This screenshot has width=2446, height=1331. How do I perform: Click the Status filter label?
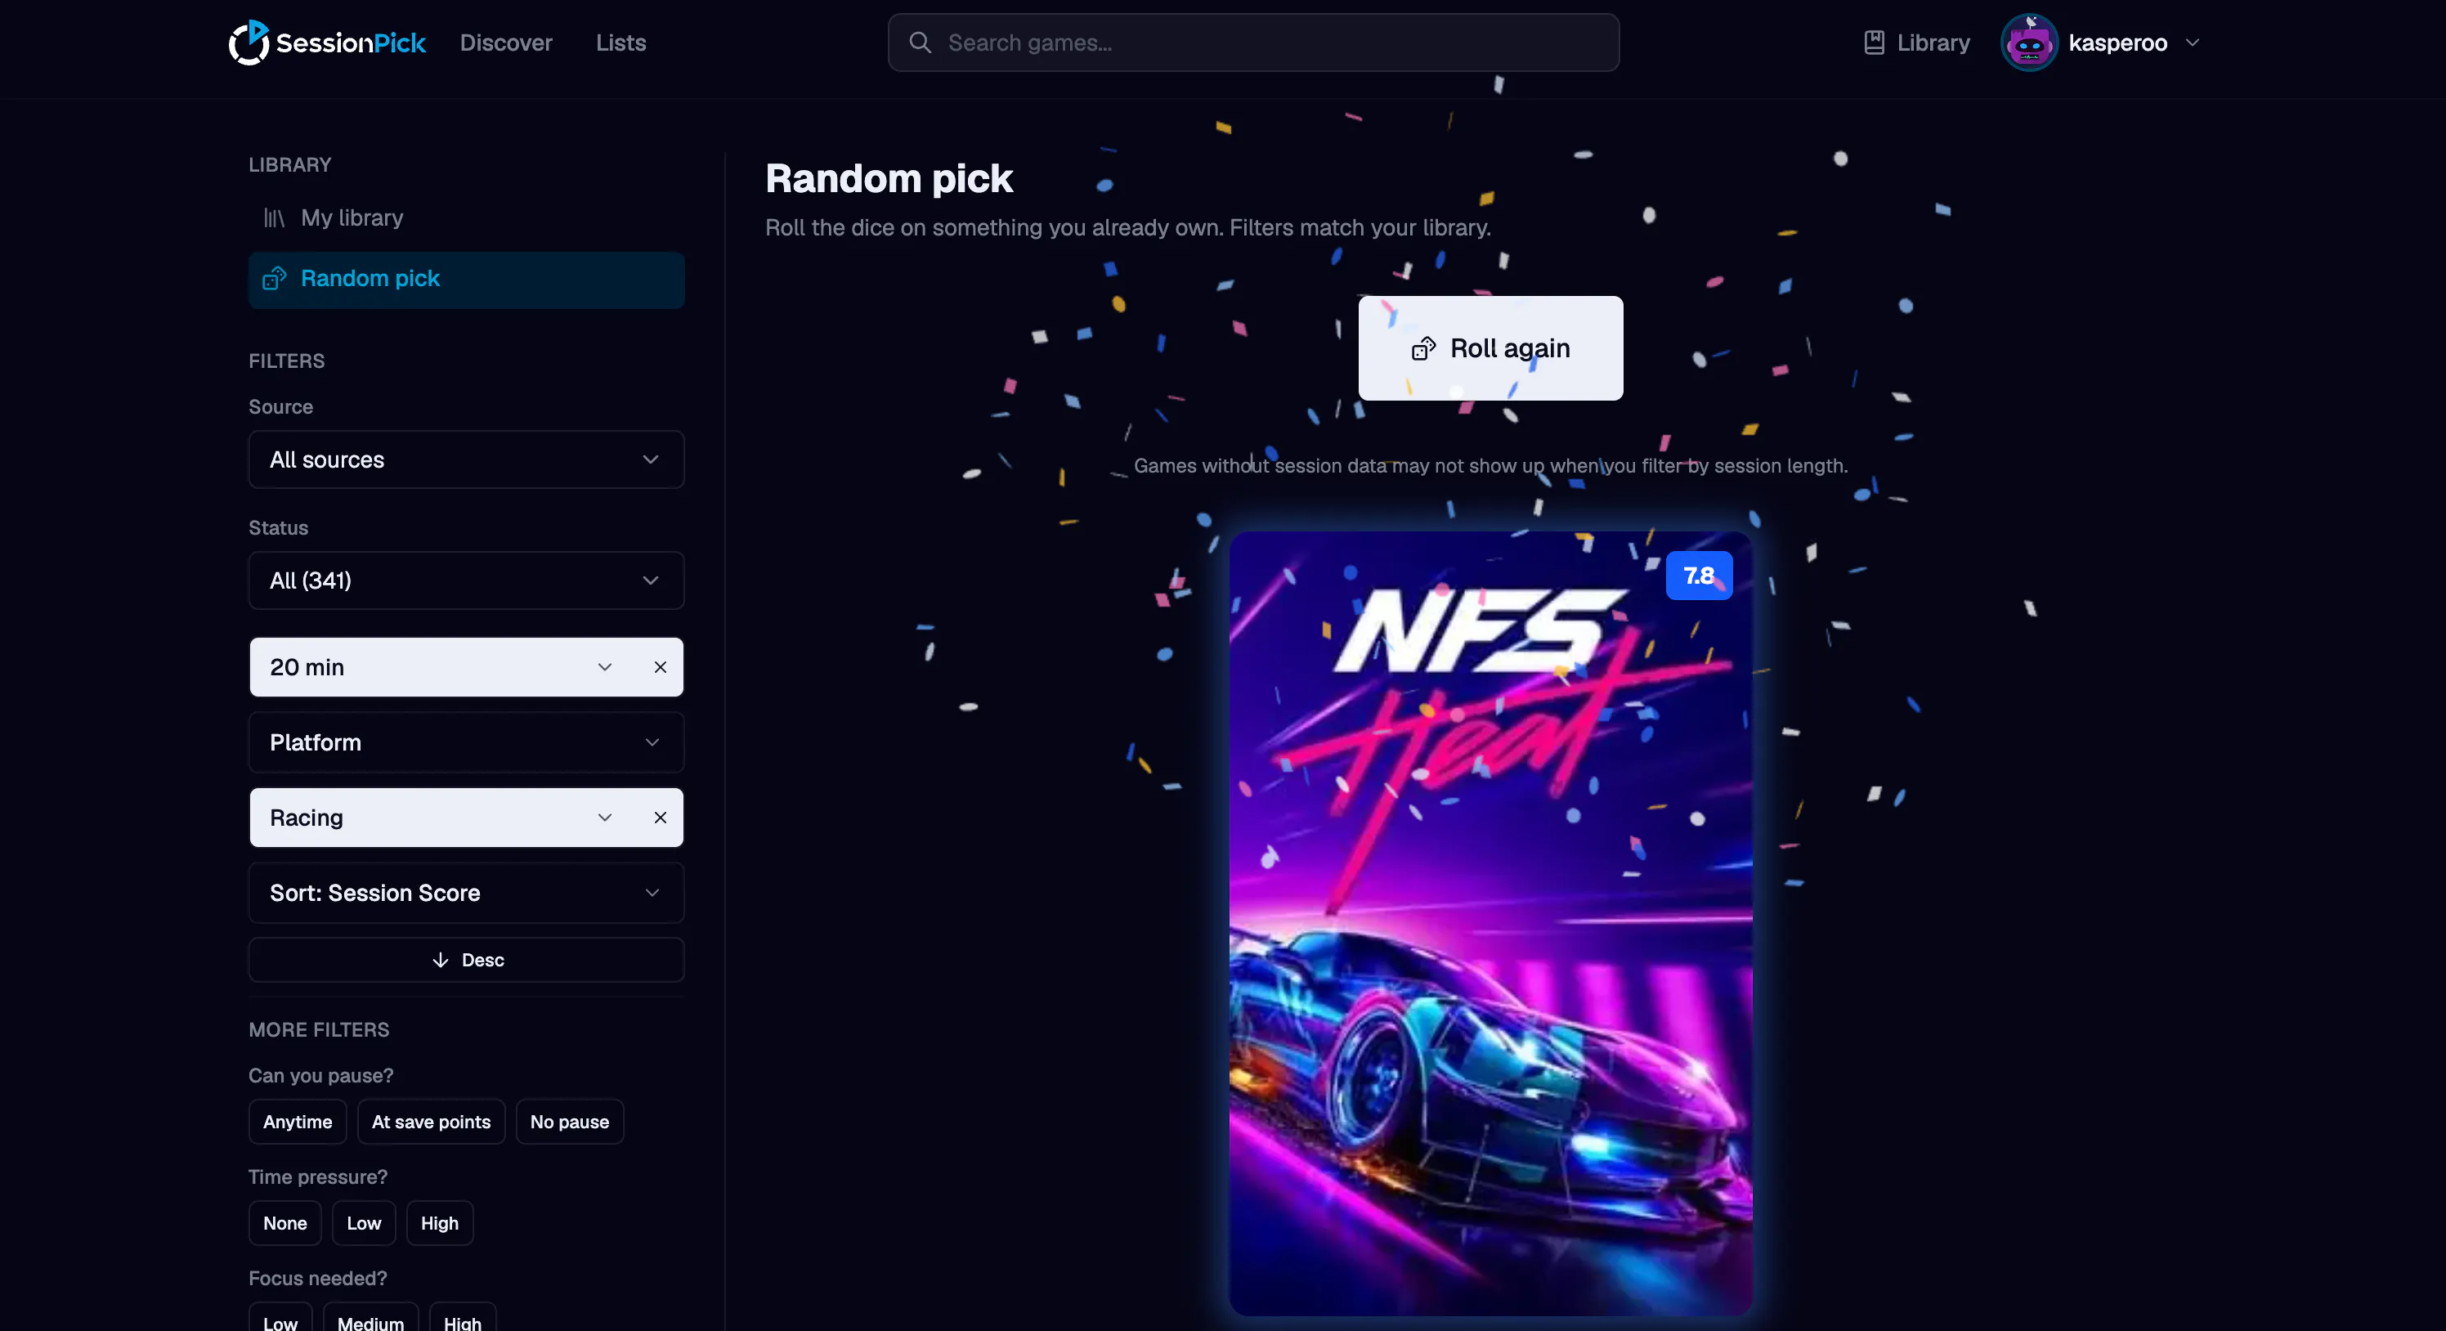(278, 528)
